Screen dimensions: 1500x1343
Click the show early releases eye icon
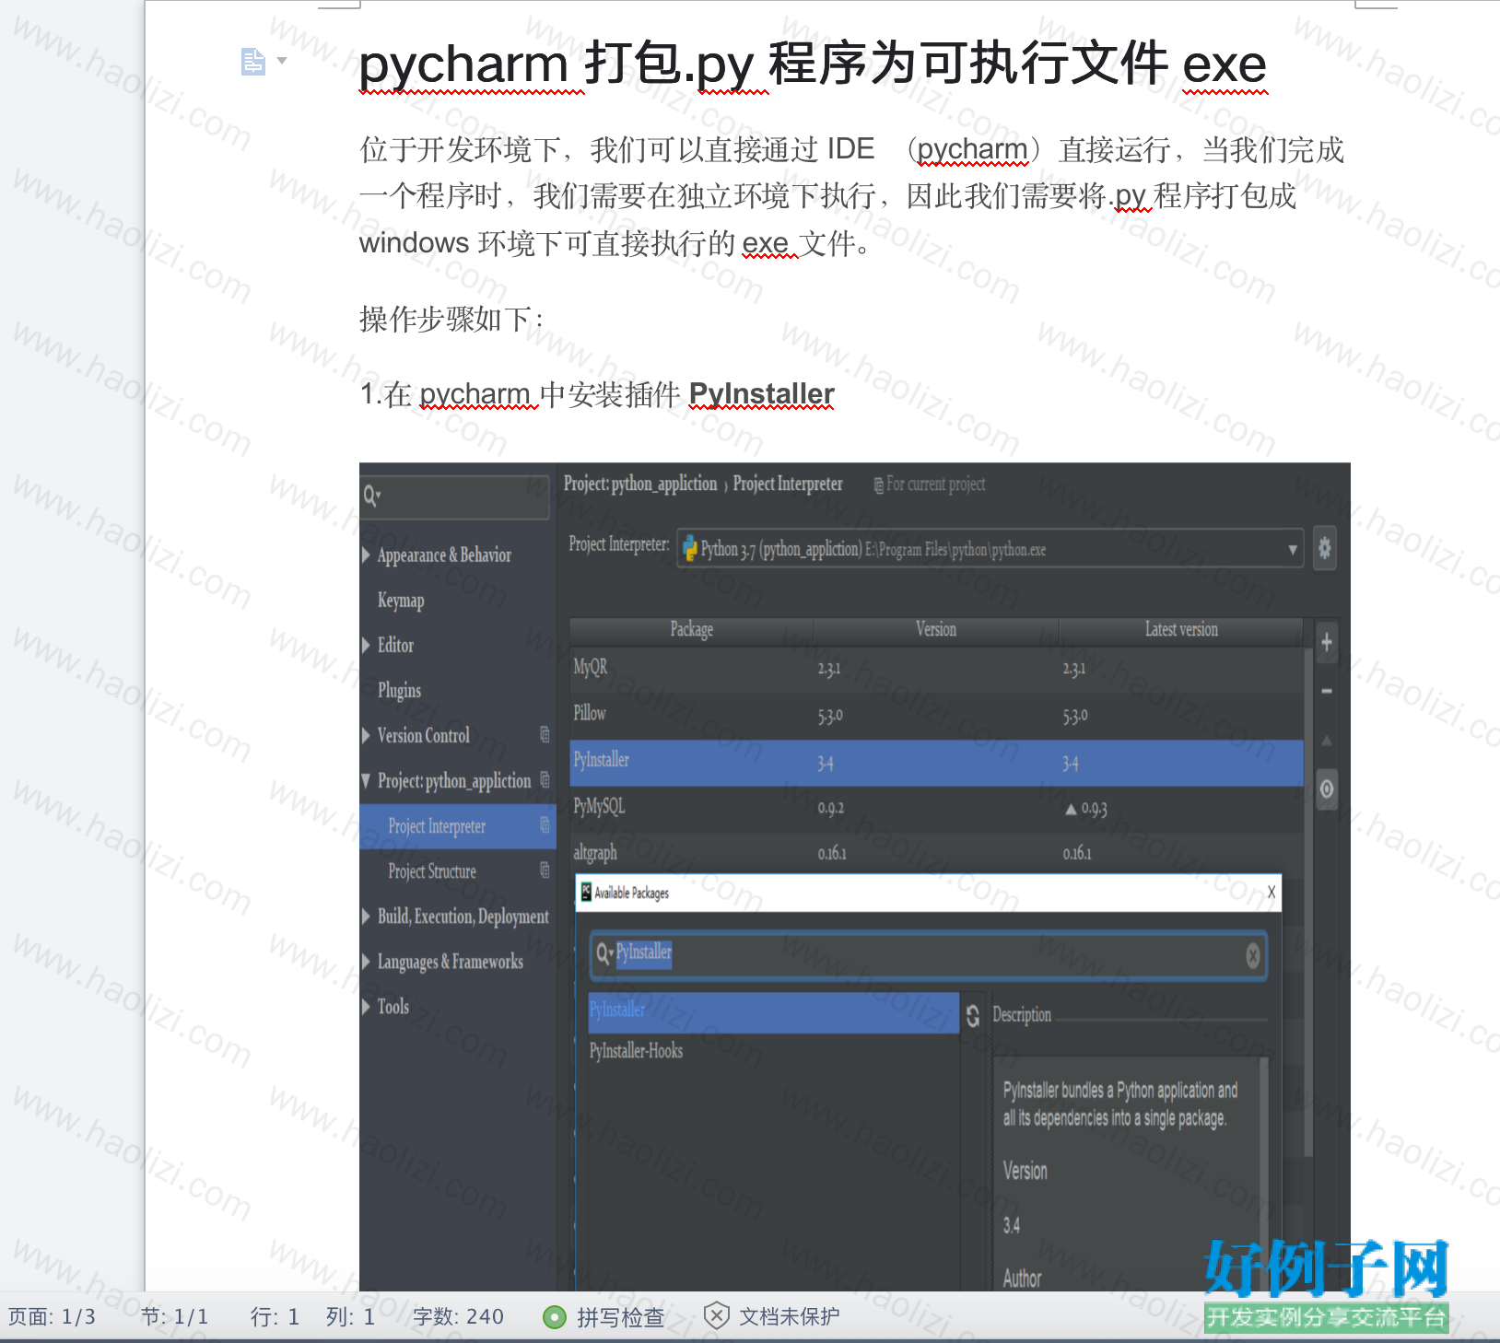pyautogui.click(x=1327, y=788)
